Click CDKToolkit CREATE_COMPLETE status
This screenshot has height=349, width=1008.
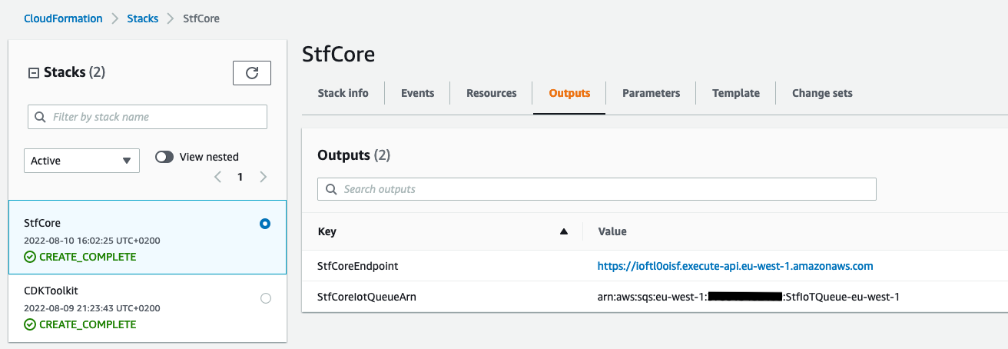coord(80,324)
